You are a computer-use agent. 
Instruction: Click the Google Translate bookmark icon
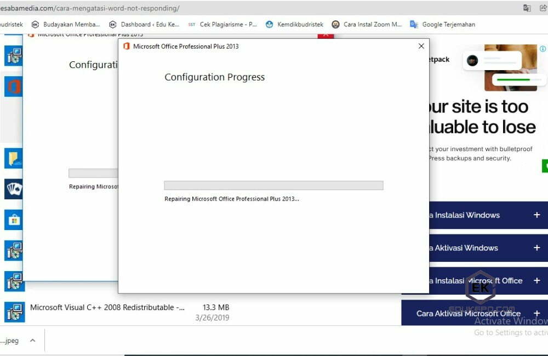click(415, 24)
